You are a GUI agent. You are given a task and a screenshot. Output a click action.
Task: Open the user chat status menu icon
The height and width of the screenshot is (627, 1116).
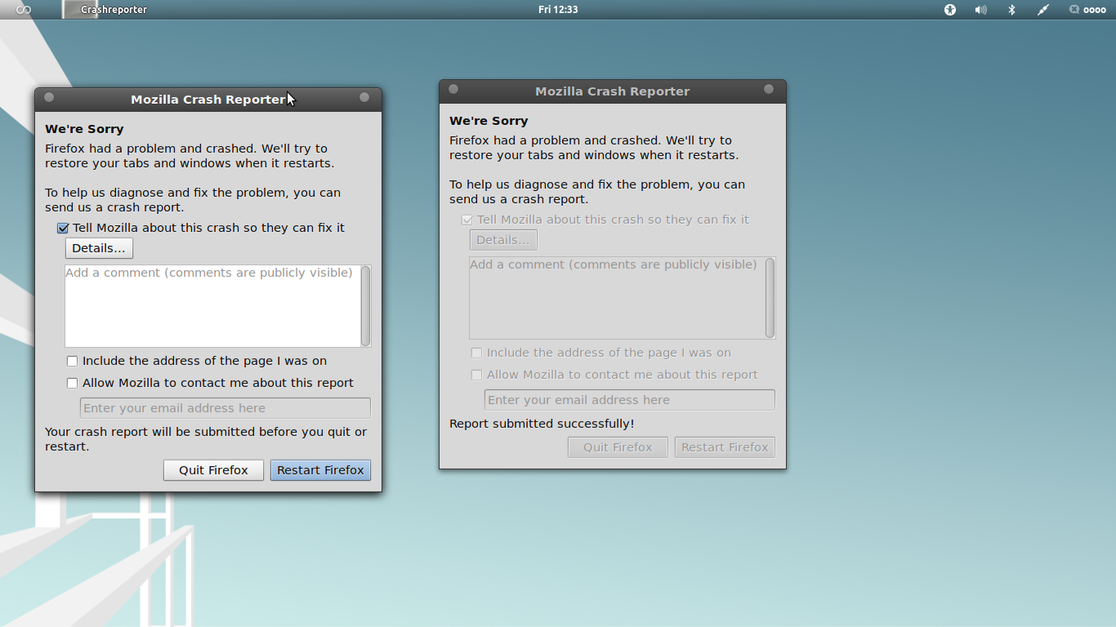coord(1087,10)
